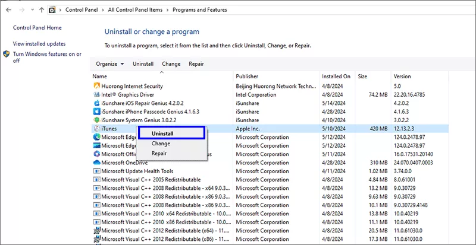The width and height of the screenshot is (476, 245).
Task: Select All Control Panel Items breadcrumb
Action: (x=135, y=9)
